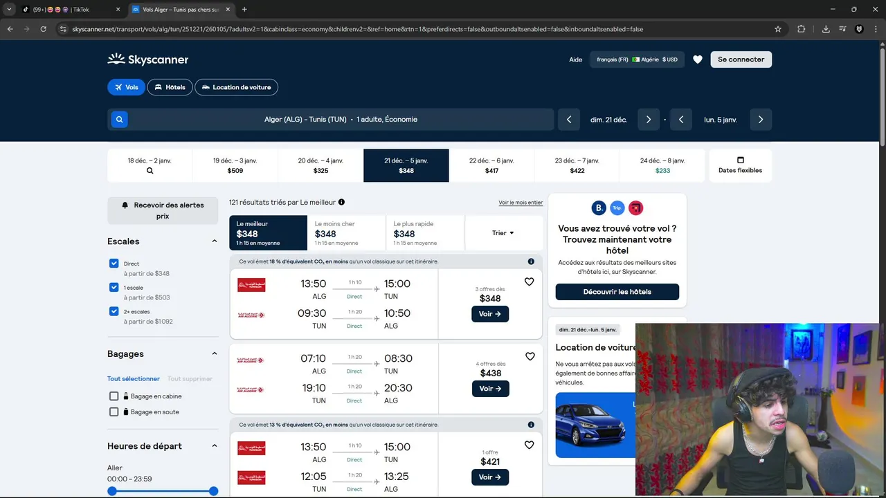Choose 22 déc. – 6 janv. $417 option
The width and height of the screenshot is (886, 498).
[x=491, y=165]
